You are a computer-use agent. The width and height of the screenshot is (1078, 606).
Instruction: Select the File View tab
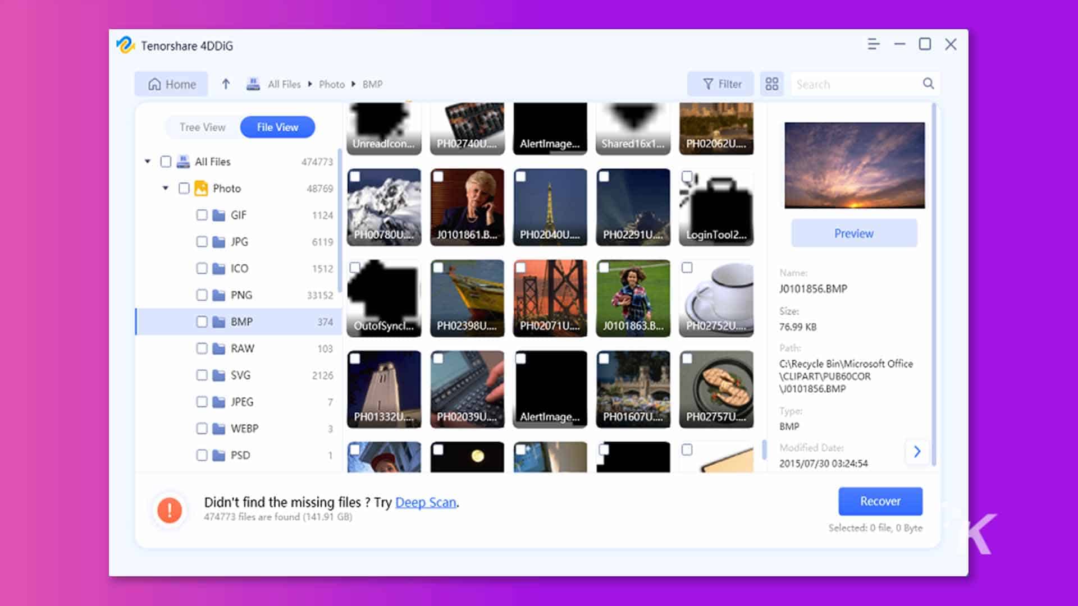point(277,127)
